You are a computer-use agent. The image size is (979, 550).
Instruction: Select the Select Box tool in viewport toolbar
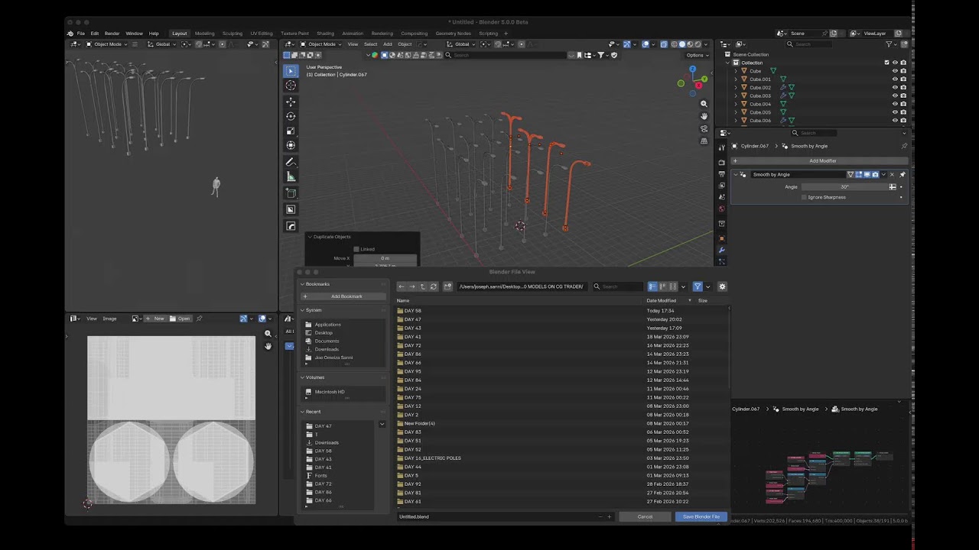(x=291, y=71)
